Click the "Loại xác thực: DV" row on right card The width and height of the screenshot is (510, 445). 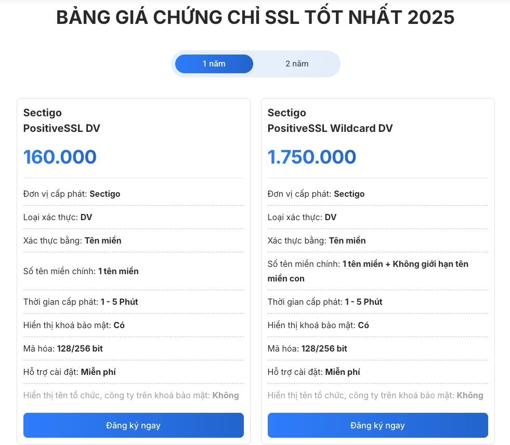point(302,217)
